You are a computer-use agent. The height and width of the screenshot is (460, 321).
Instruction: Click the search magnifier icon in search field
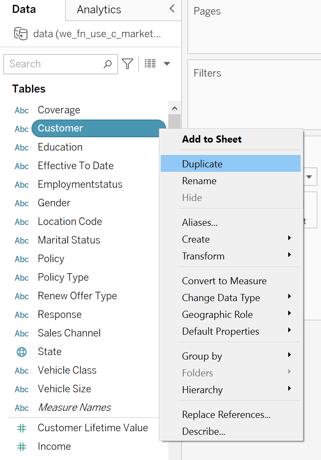coord(107,64)
